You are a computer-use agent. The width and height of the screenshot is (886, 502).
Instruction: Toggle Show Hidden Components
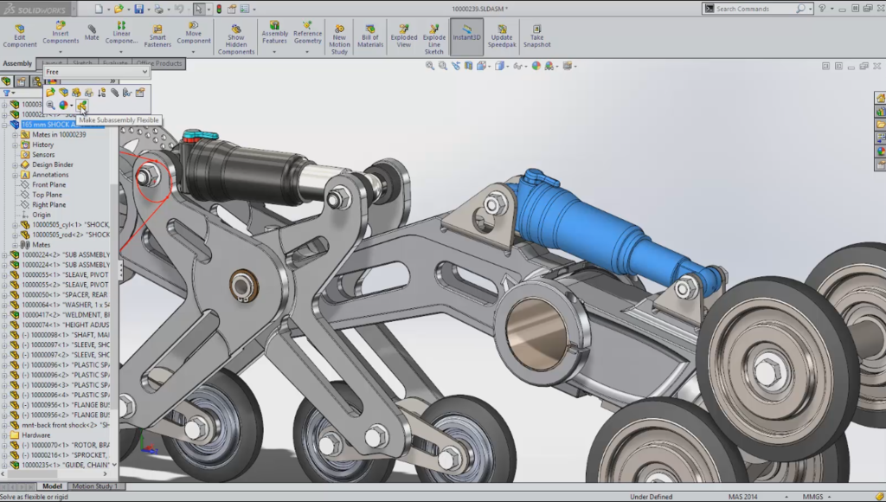236,39
